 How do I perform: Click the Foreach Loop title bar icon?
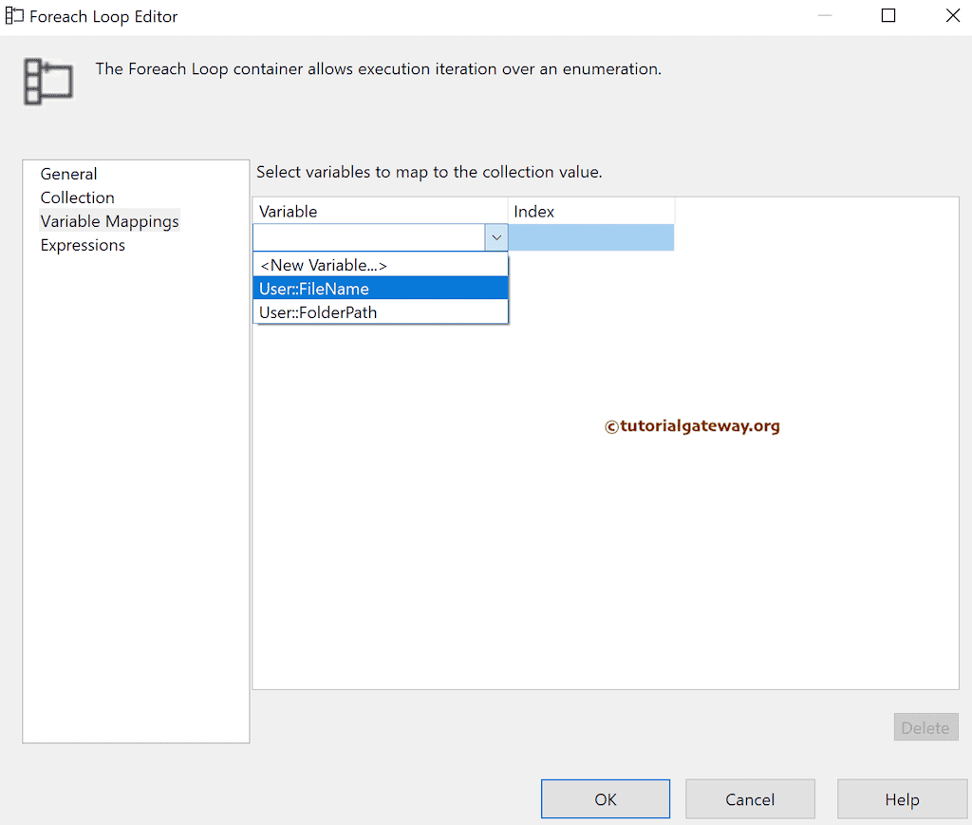pos(13,16)
